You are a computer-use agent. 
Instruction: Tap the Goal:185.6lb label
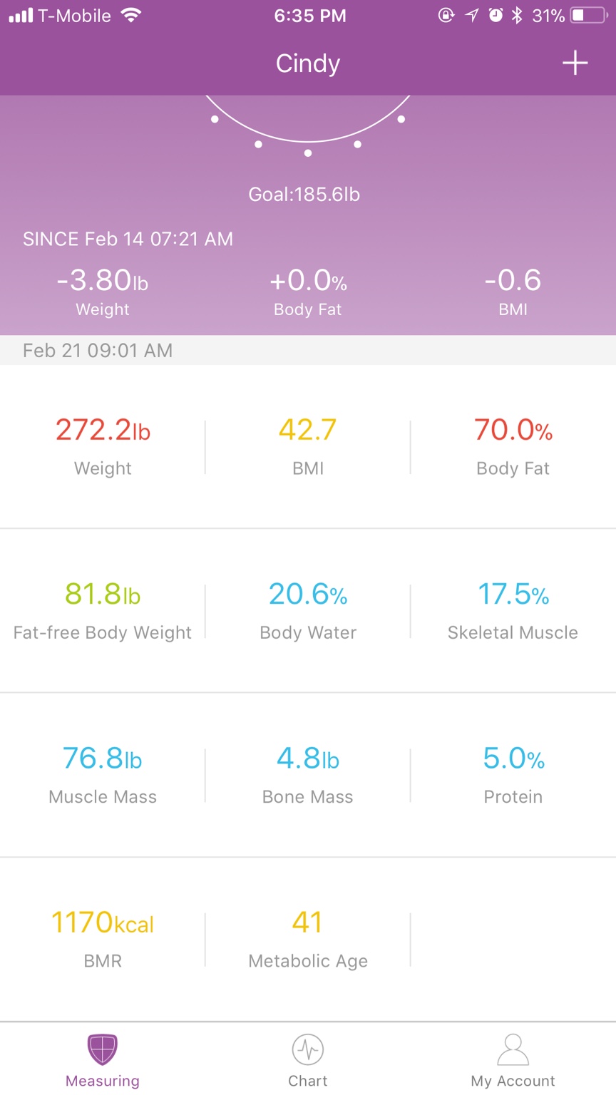coord(304,194)
